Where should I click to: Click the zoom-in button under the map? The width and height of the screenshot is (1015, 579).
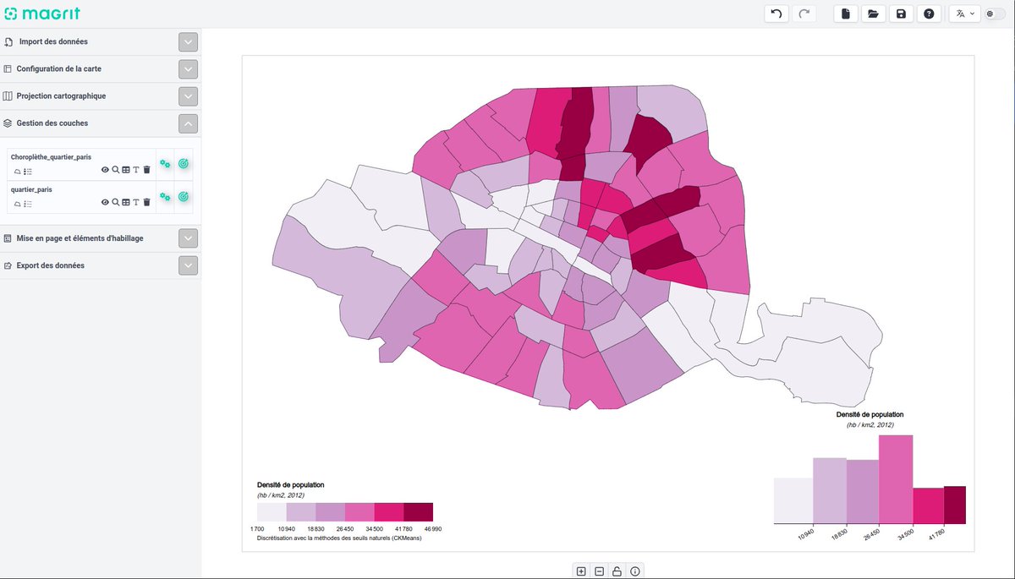[581, 571]
